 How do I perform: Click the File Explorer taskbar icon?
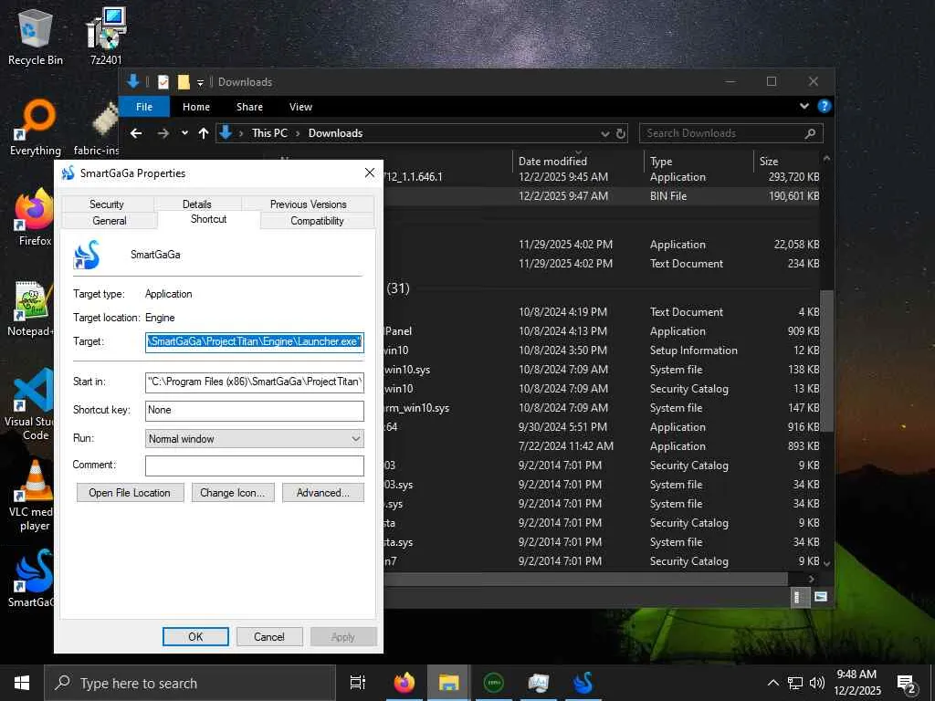tap(448, 683)
